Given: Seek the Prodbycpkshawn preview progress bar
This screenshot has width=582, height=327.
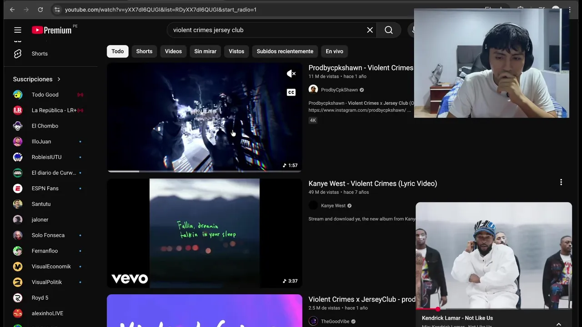Looking at the screenshot, I should (x=204, y=171).
